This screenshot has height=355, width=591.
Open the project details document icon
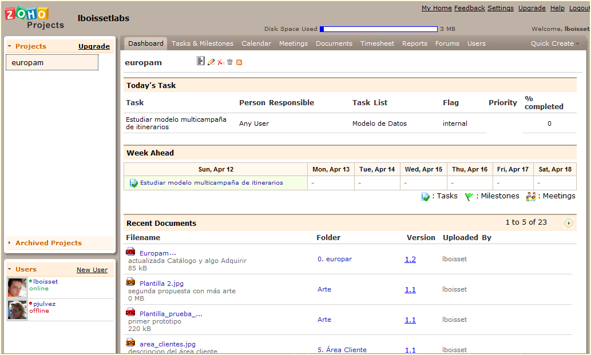coord(200,62)
